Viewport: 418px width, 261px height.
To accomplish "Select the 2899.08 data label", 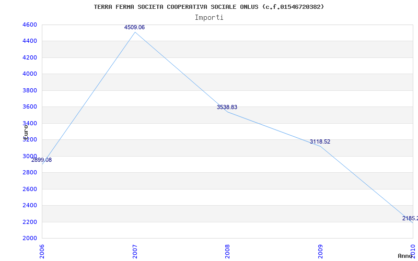I will [x=42, y=160].
